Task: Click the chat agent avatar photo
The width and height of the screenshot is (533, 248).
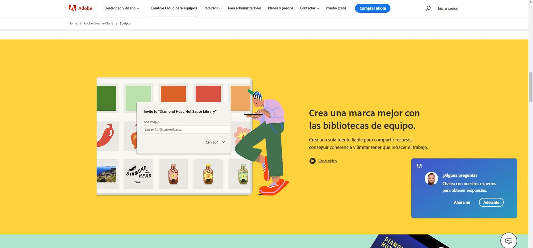Action: (431, 179)
